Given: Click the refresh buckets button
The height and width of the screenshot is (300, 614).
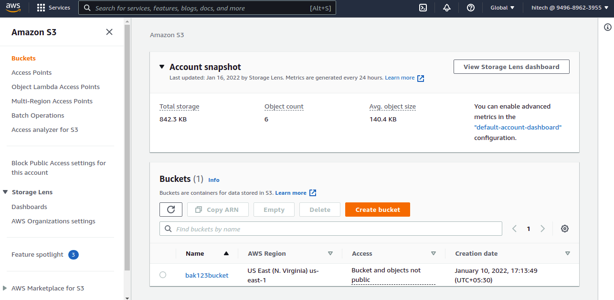Looking at the screenshot, I should click(171, 210).
